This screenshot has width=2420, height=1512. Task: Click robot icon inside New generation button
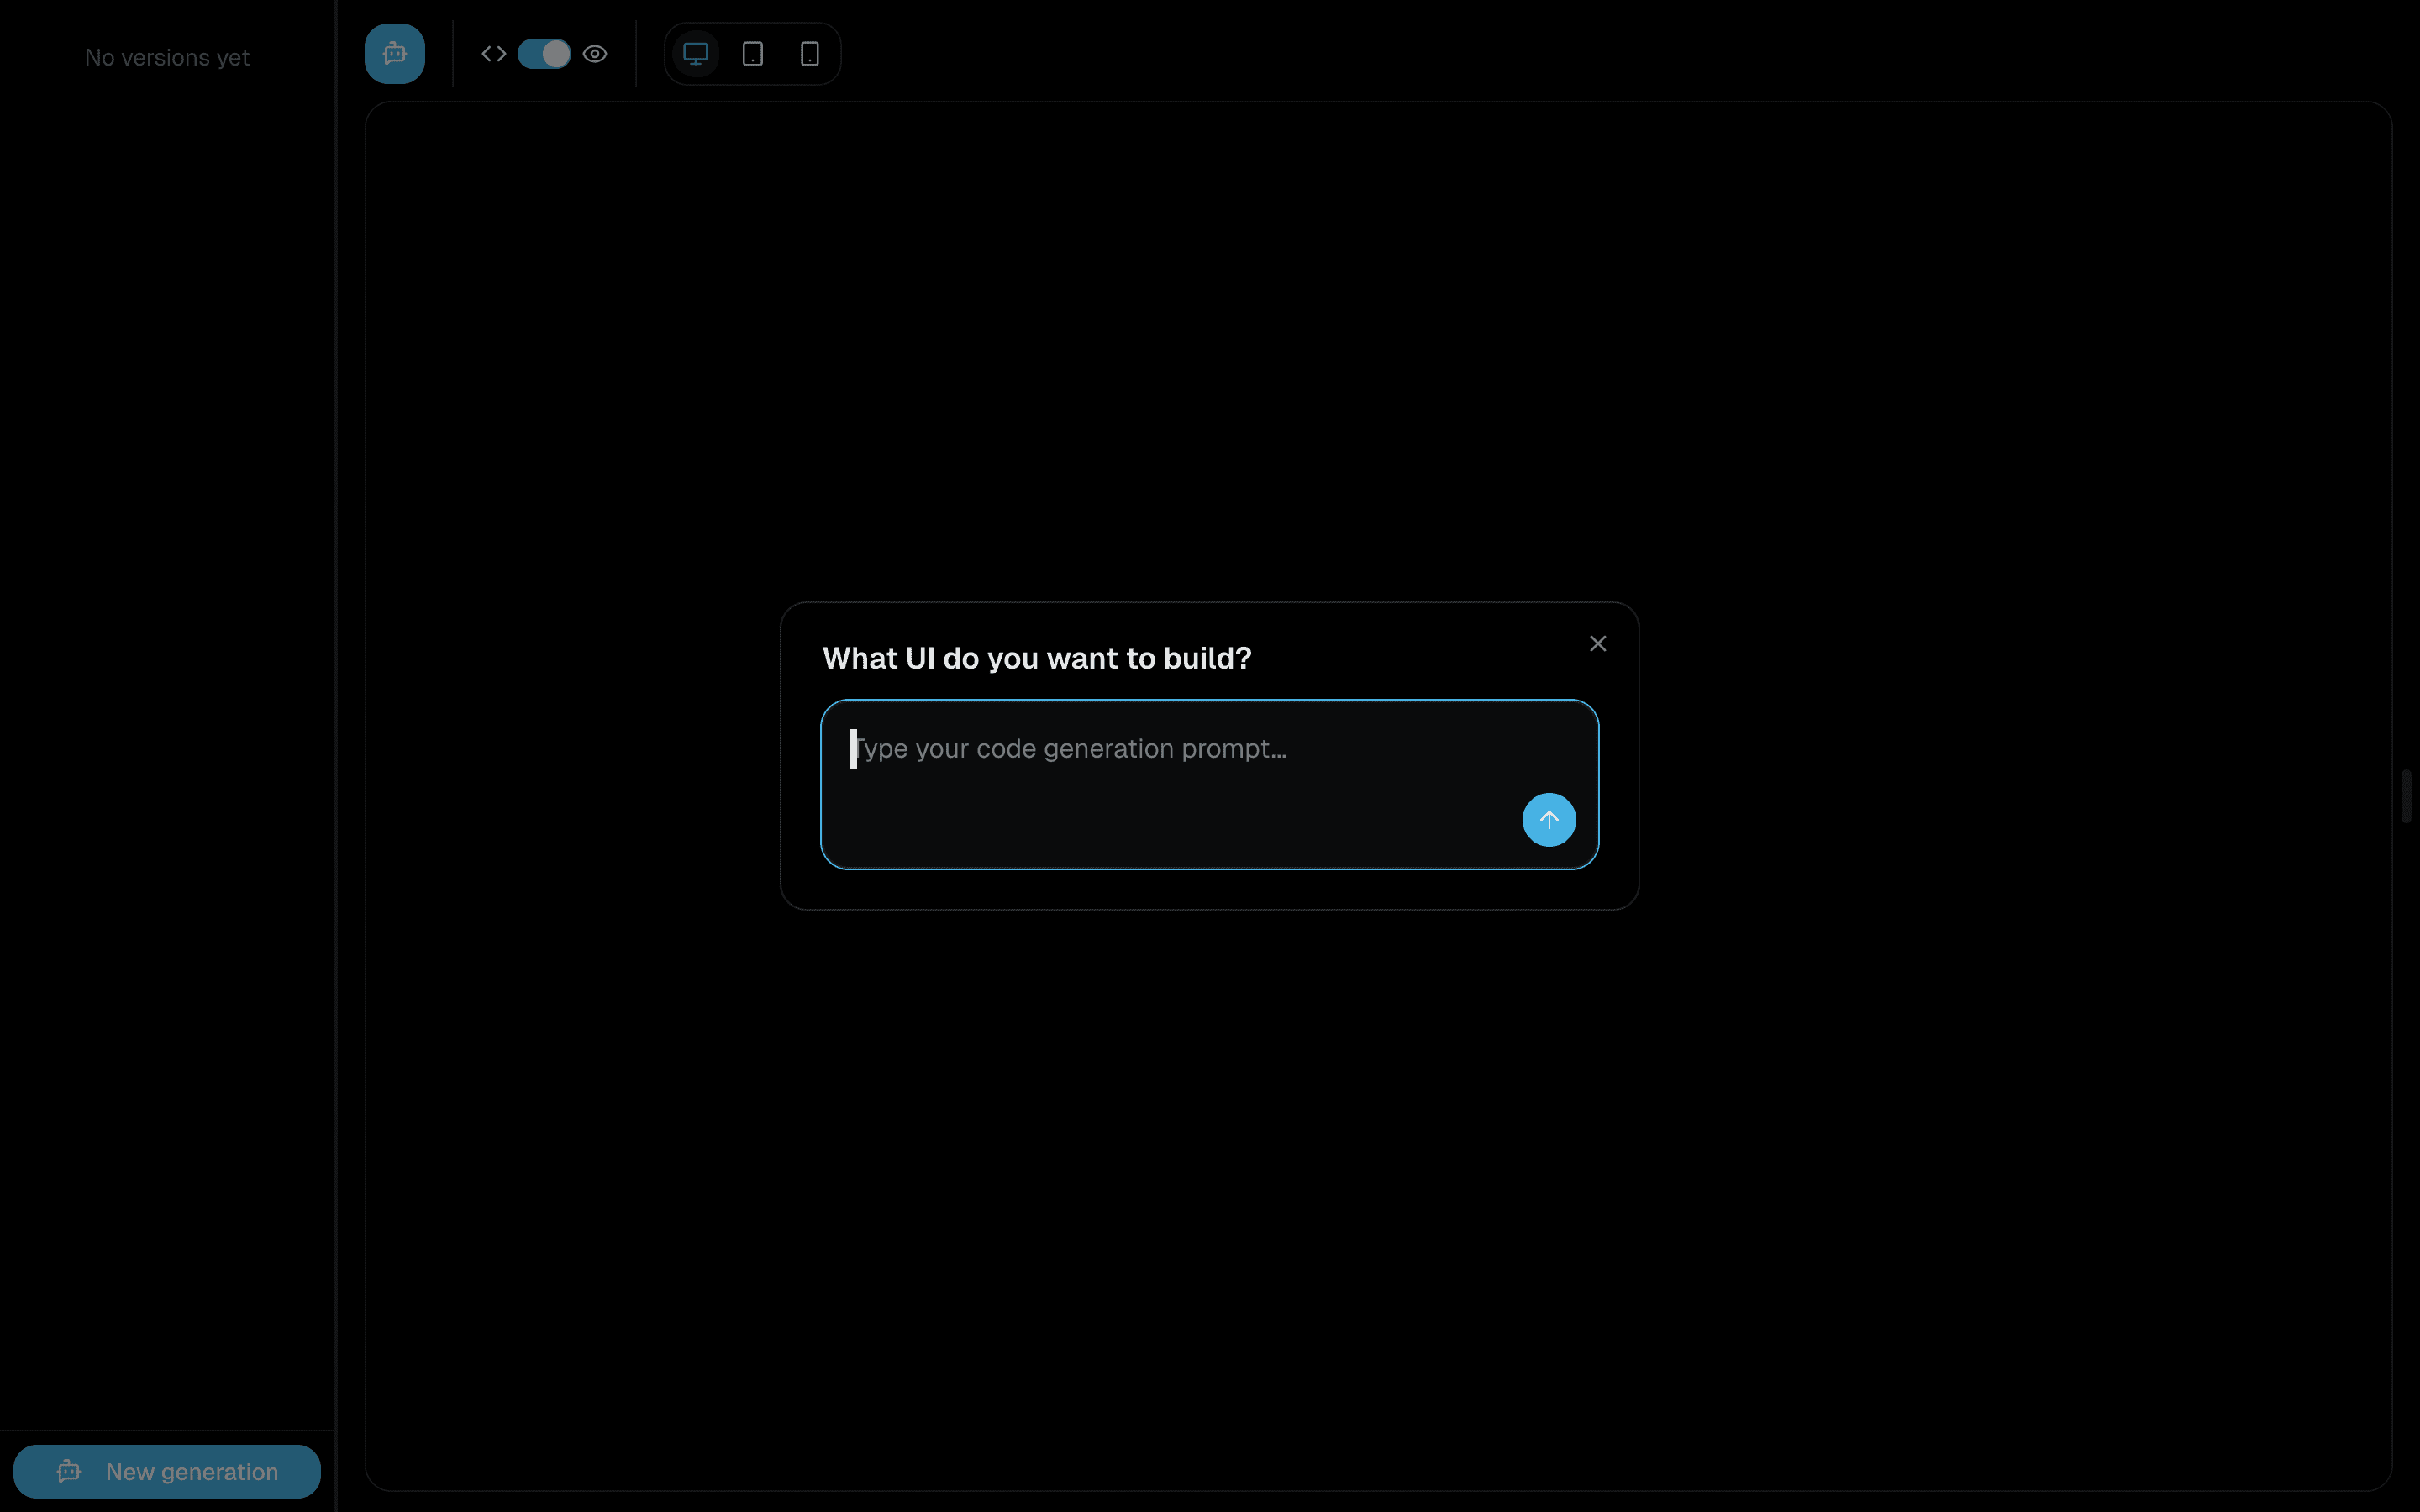(x=69, y=1471)
